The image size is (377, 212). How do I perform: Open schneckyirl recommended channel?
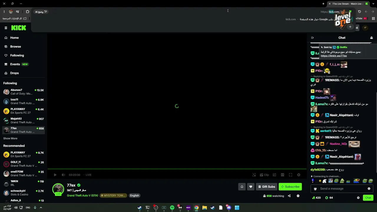click(x=24, y=193)
